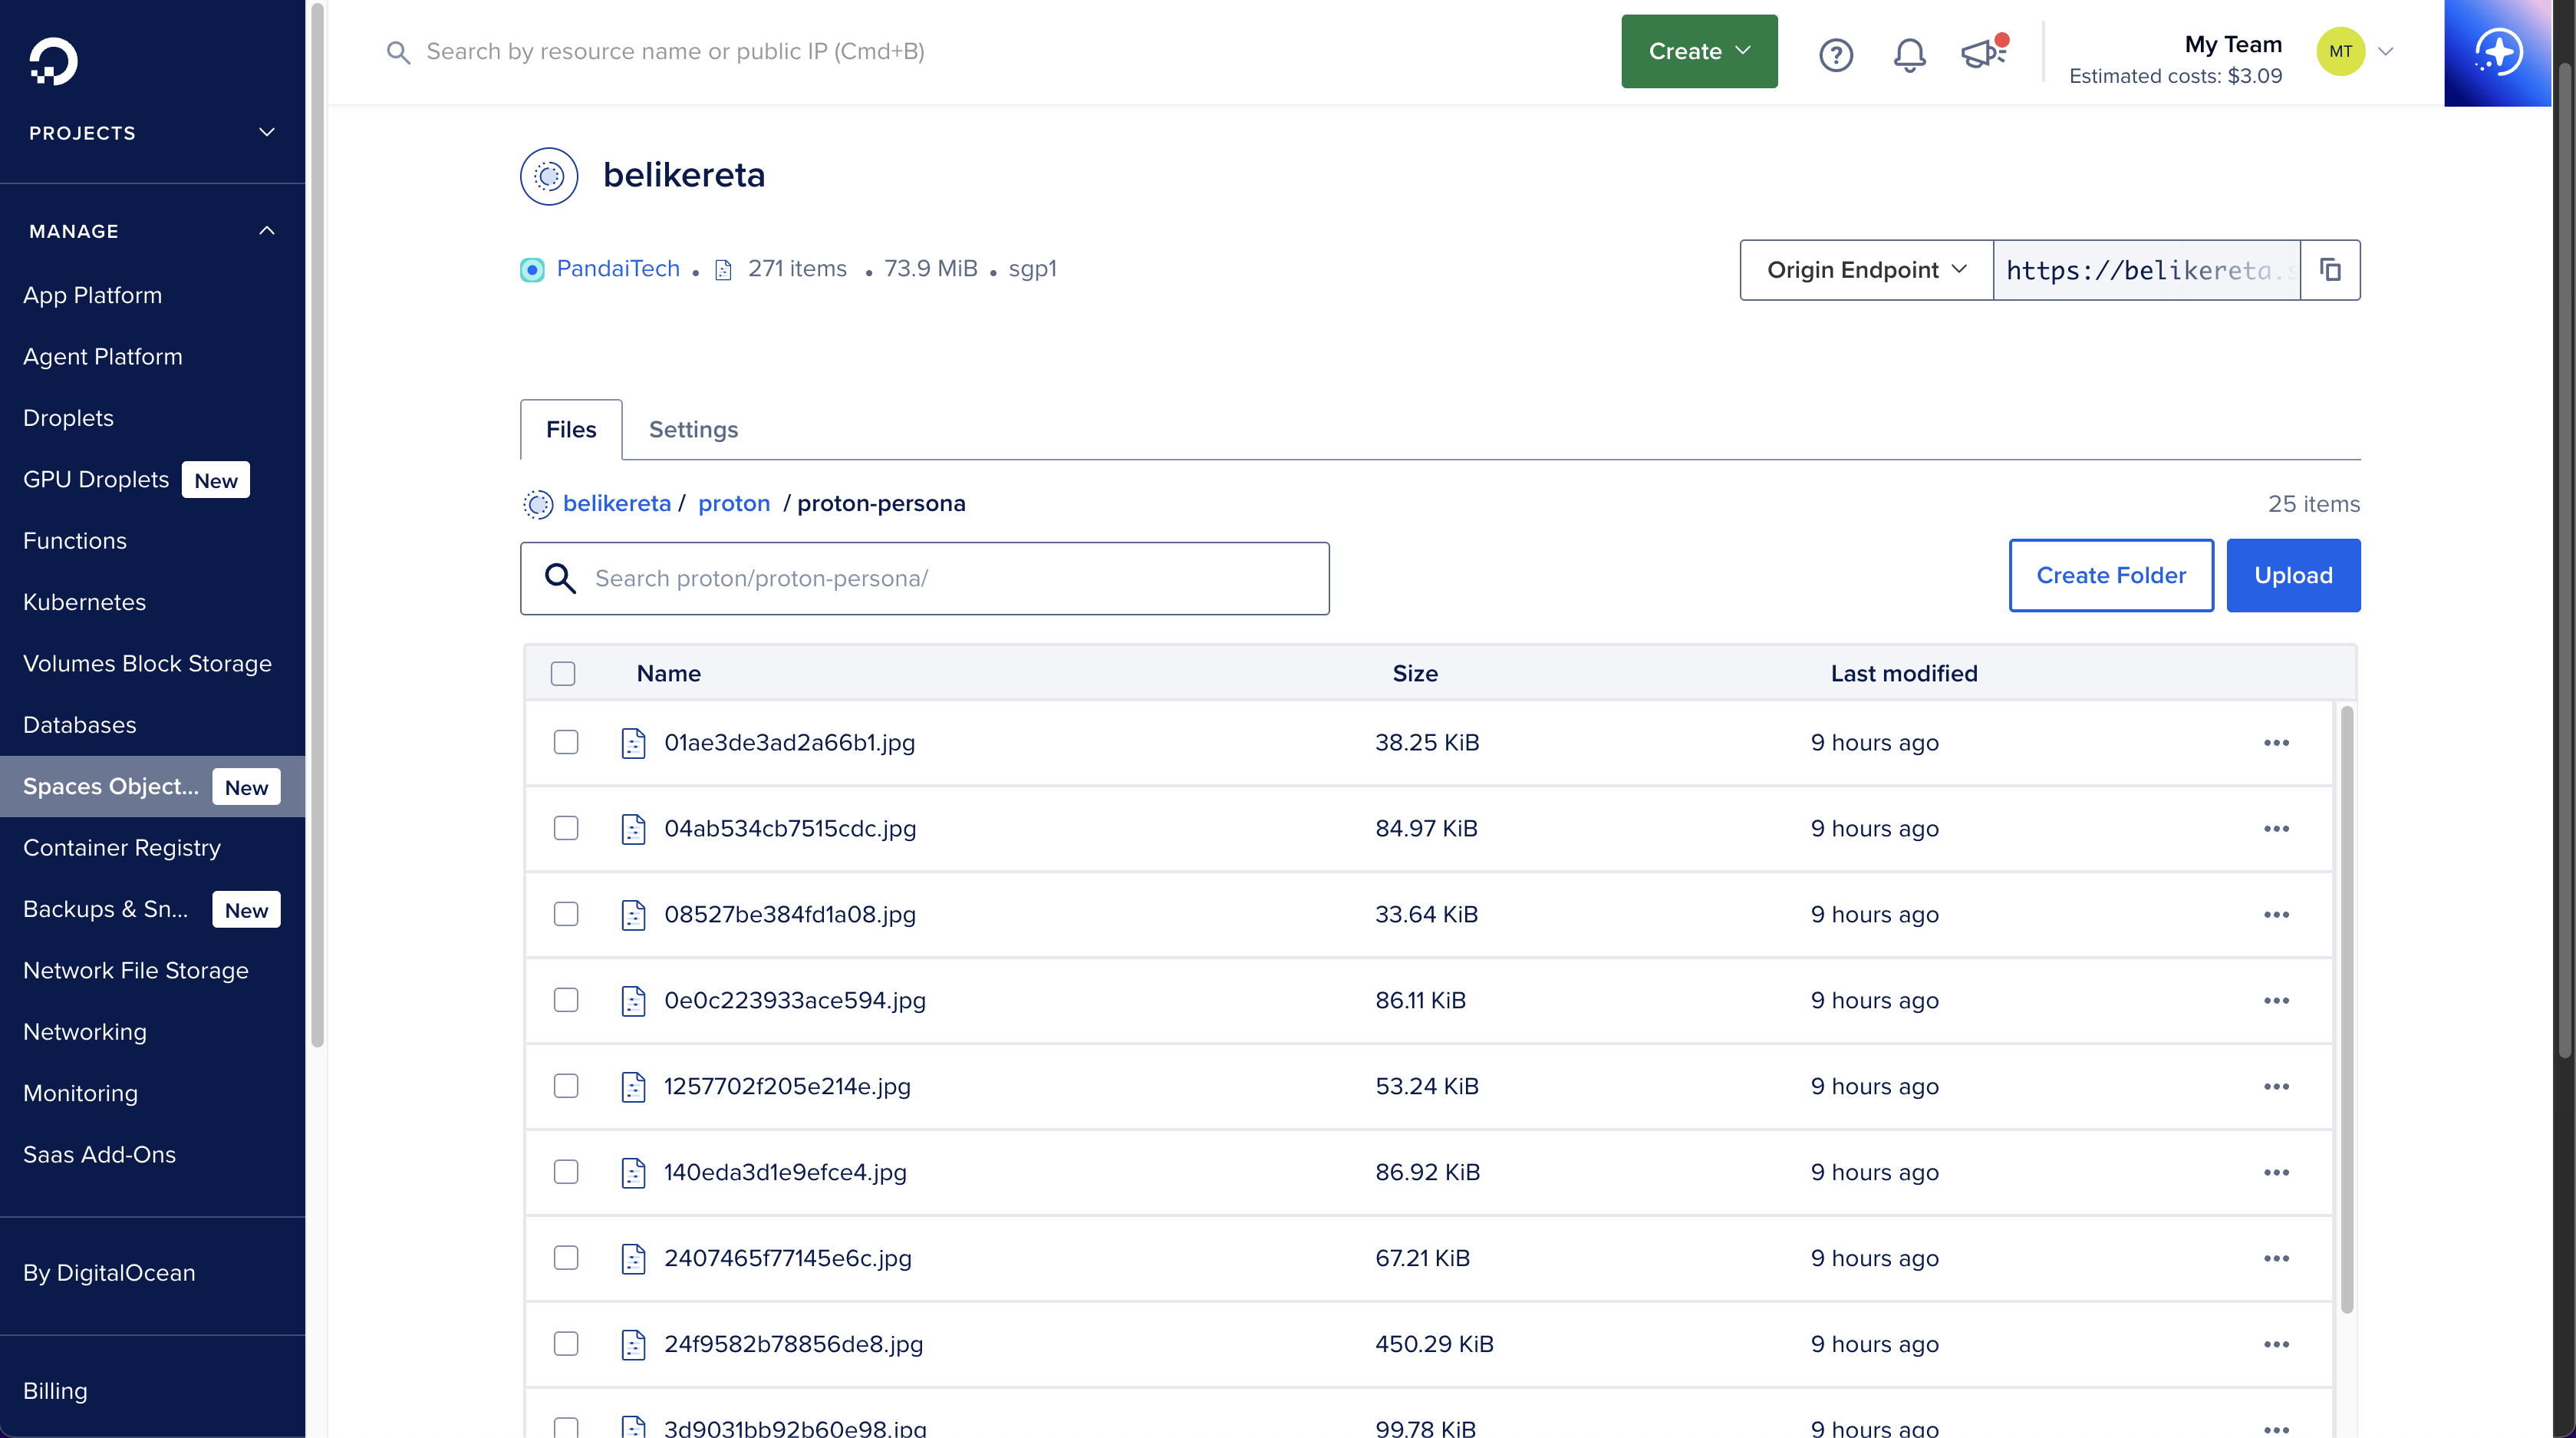
Task: Click the Upload button
Action: click(2292, 576)
